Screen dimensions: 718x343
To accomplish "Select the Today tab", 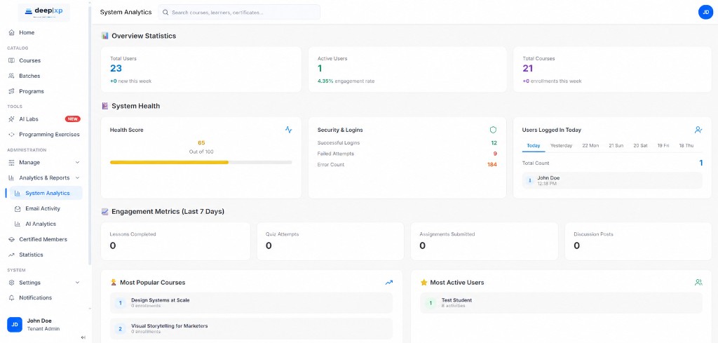I will pyautogui.click(x=534, y=146).
